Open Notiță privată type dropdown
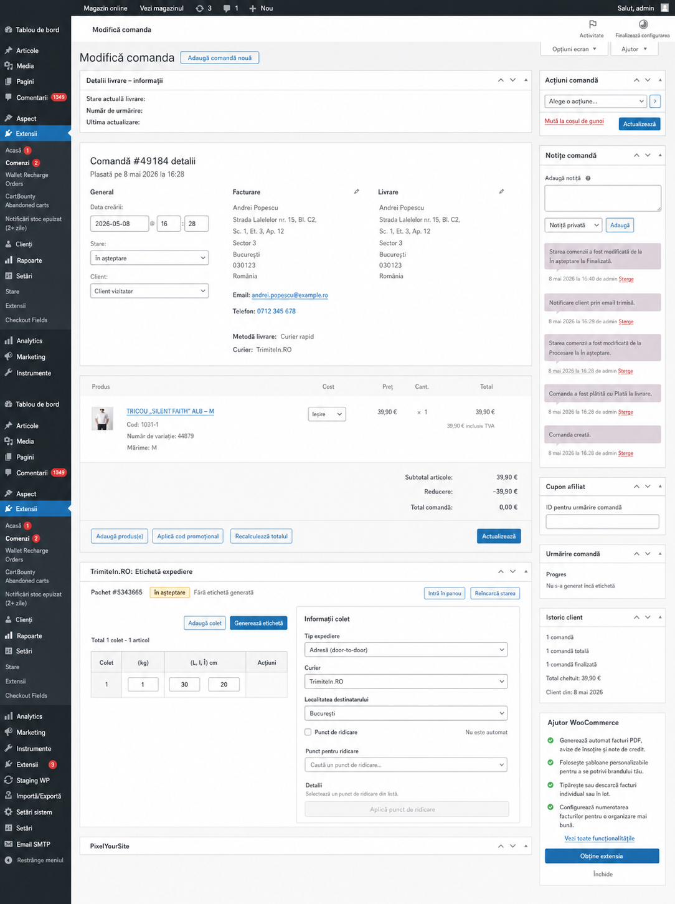The image size is (675, 904). (x=574, y=225)
